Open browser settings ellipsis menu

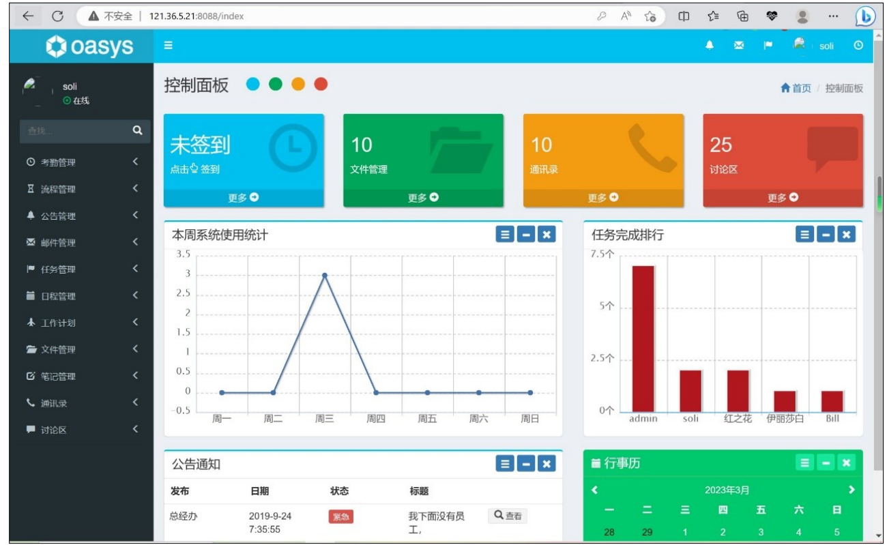click(833, 16)
